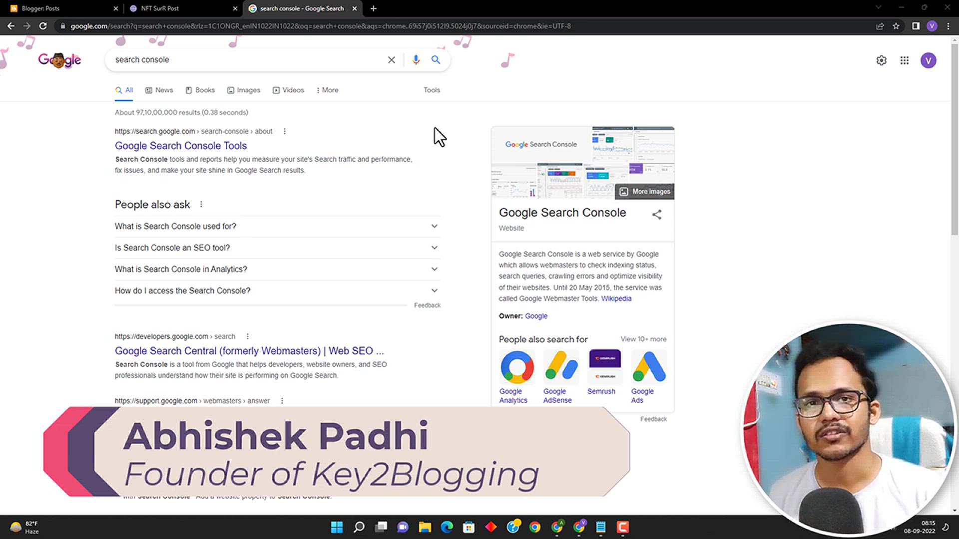959x539 pixels.
Task: Open People also ask options dots
Action: [x=201, y=205]
